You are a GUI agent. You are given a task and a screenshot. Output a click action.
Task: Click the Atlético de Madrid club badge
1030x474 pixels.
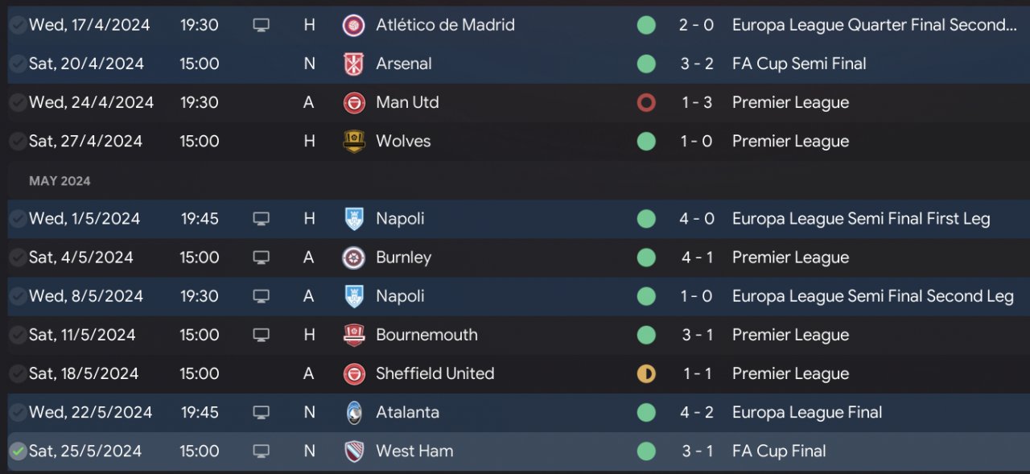click(x=353, y=25)
